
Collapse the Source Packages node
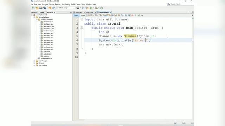pyautogui.click(x=34, y=17)
